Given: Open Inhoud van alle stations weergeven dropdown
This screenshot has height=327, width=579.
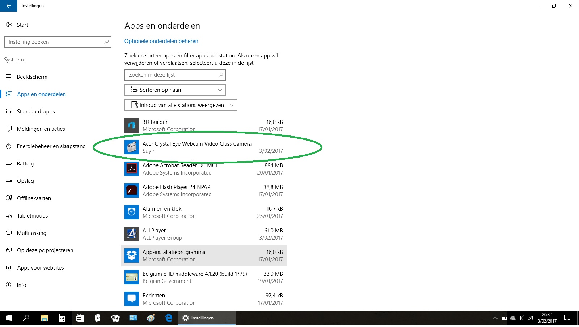Looking at the screenshot, I should coord(181,105).
